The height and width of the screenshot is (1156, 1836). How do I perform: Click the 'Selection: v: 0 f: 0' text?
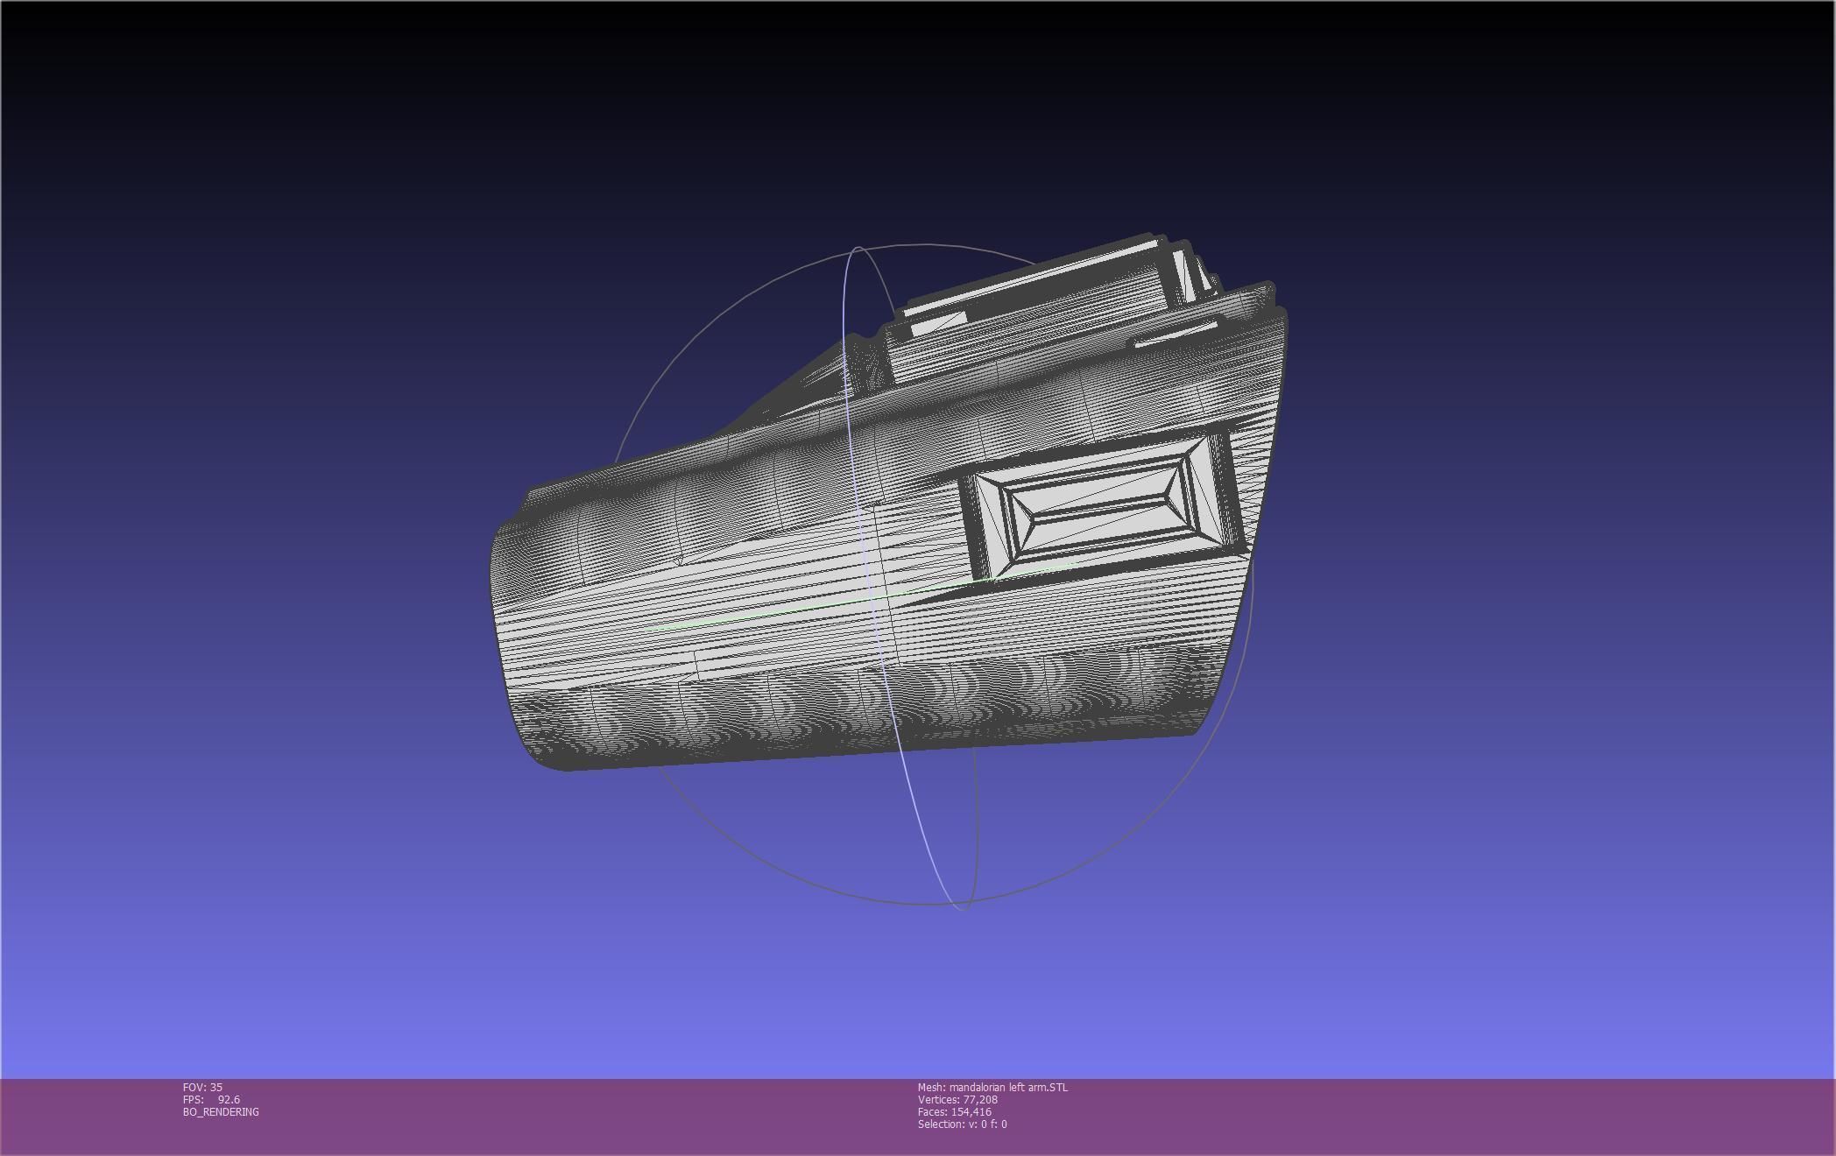(962, 1124)
